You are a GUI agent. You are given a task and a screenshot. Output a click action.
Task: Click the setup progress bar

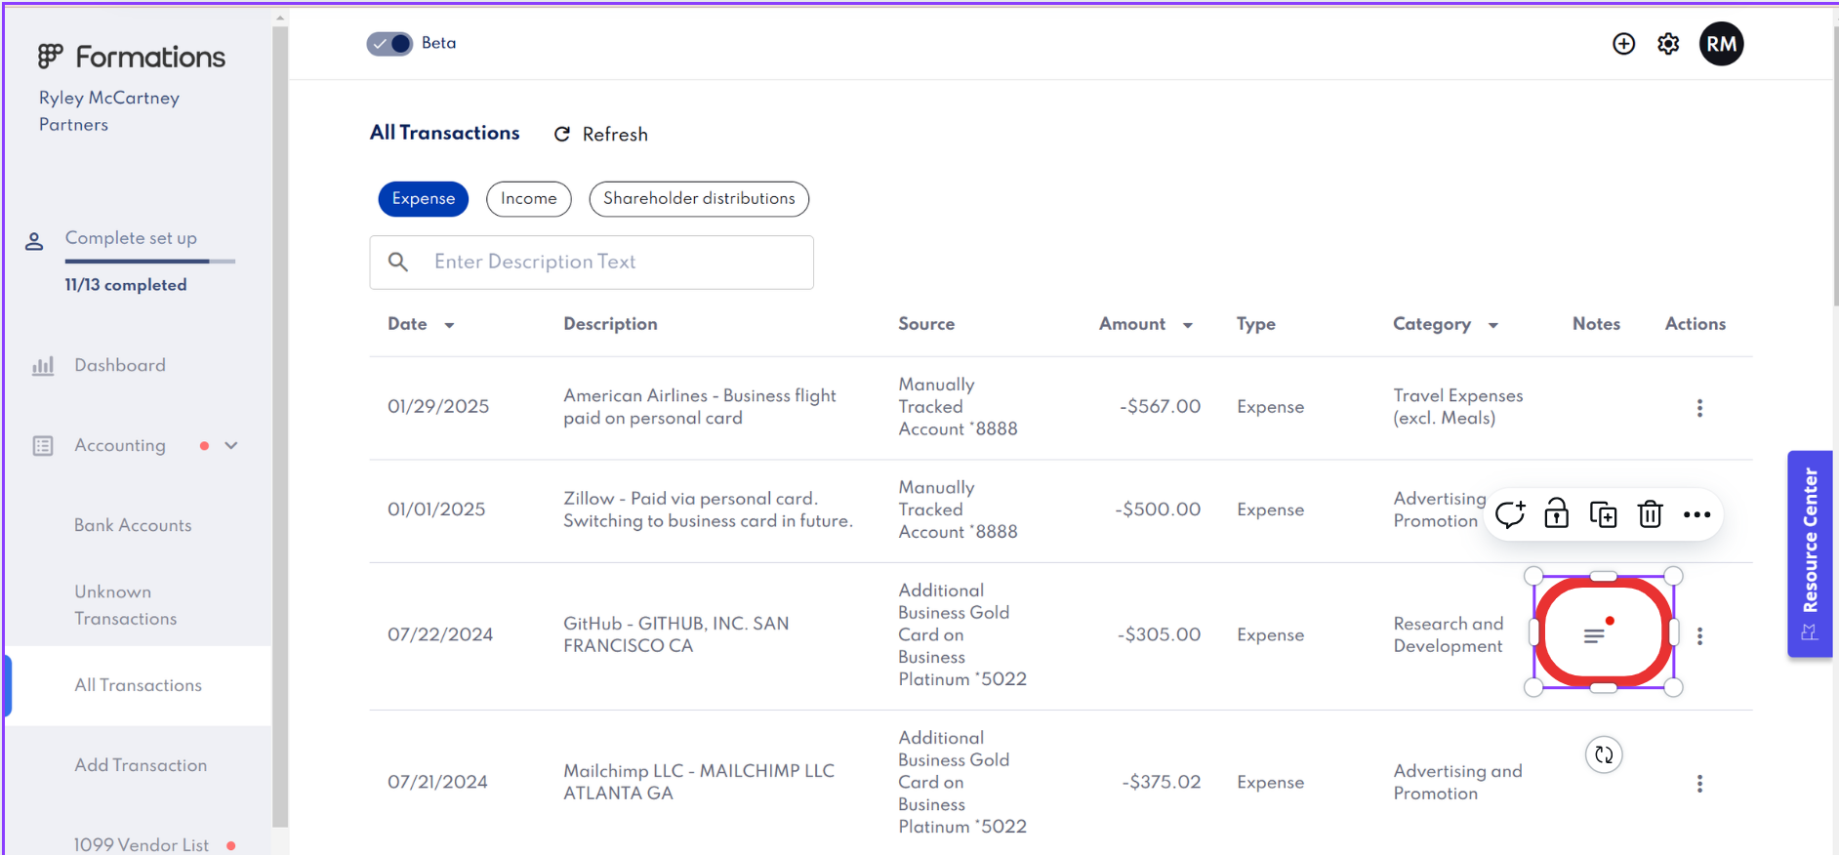[150, 262]
